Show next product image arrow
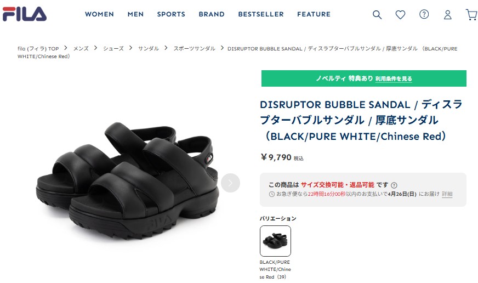The image size is (478, 283). (230, 183)
